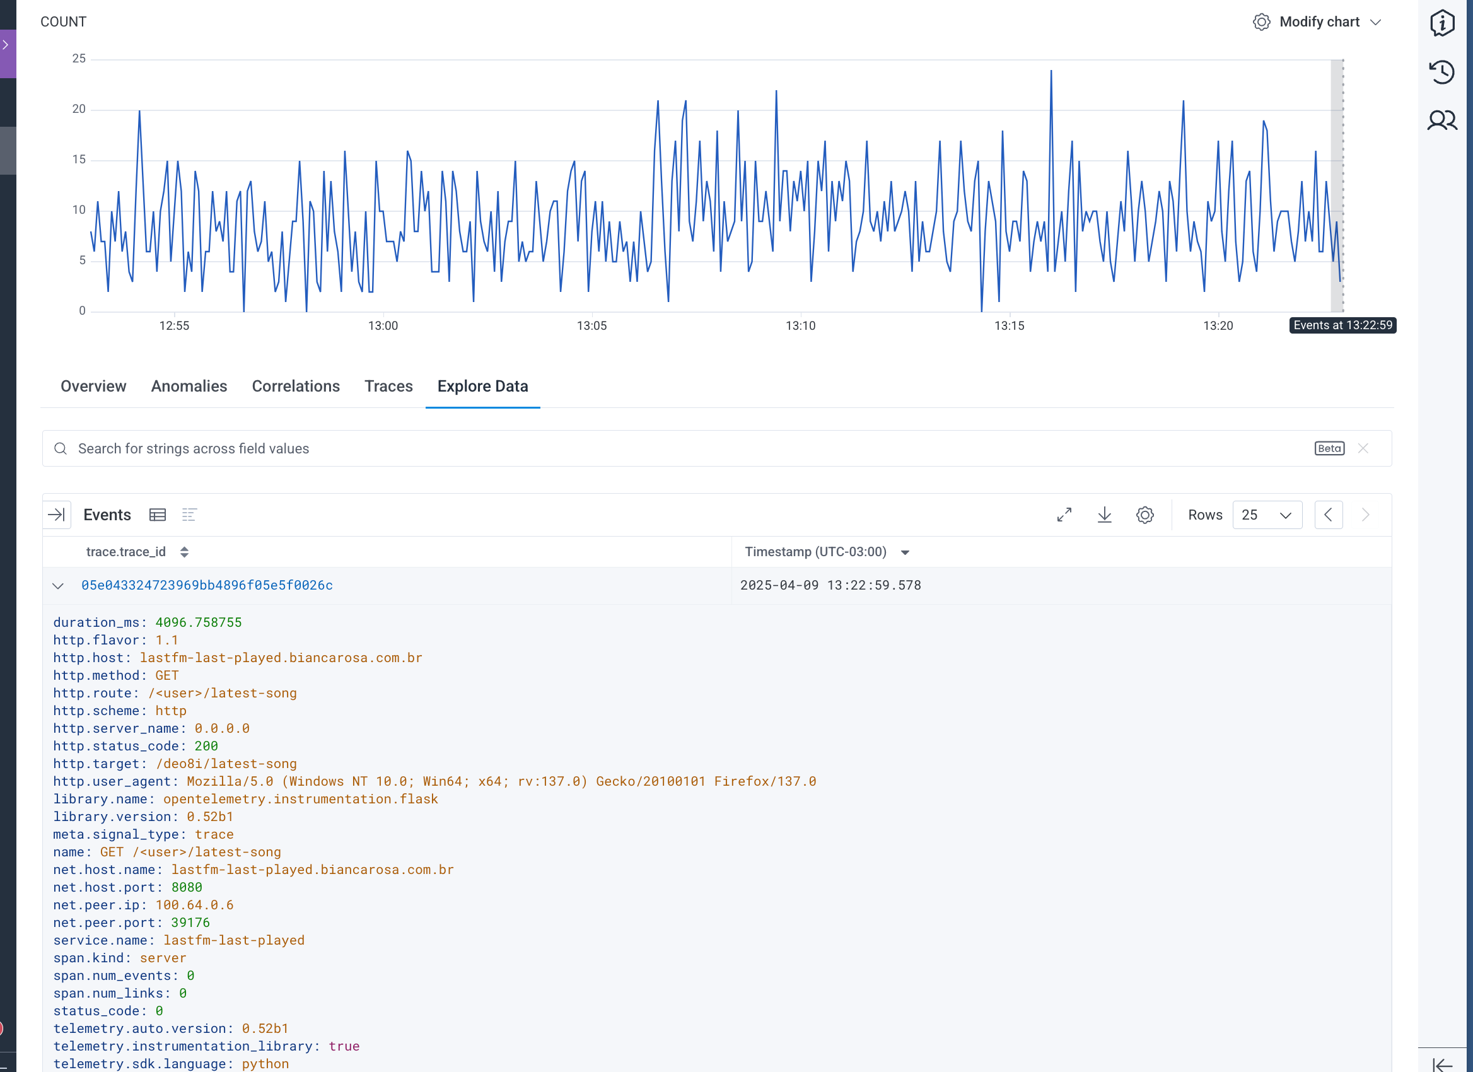Expand the purple left sidebar chevron
1473x1072 pixels.
point(6,45)
